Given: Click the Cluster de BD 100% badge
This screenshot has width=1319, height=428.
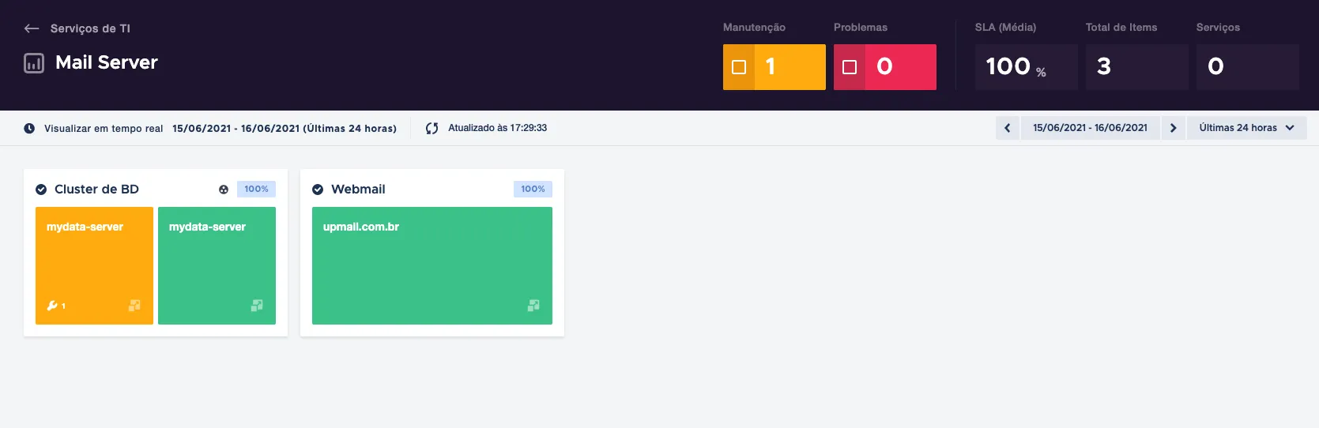Looking at the screenshot, I should [256, 189].
